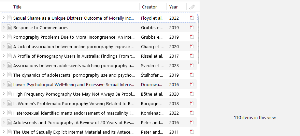Sort by the paperclip attachment column header
Viewport: 300px width, 136px height.
[x=192, y=7]
